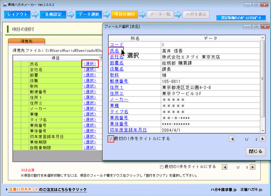Open the ハガキ表示 step
The height and width of the screenshot is (196, 271).
point(196,14)
